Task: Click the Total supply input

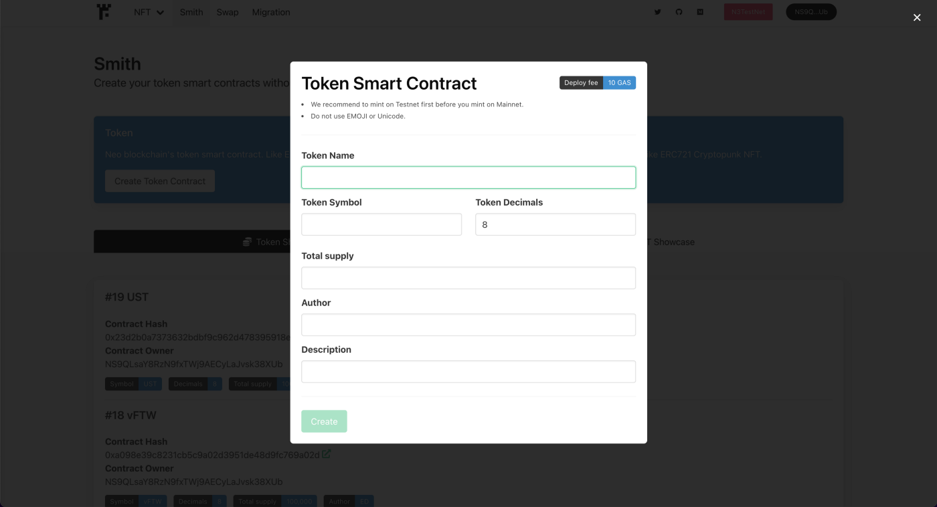Action: [x=468, y=278]
